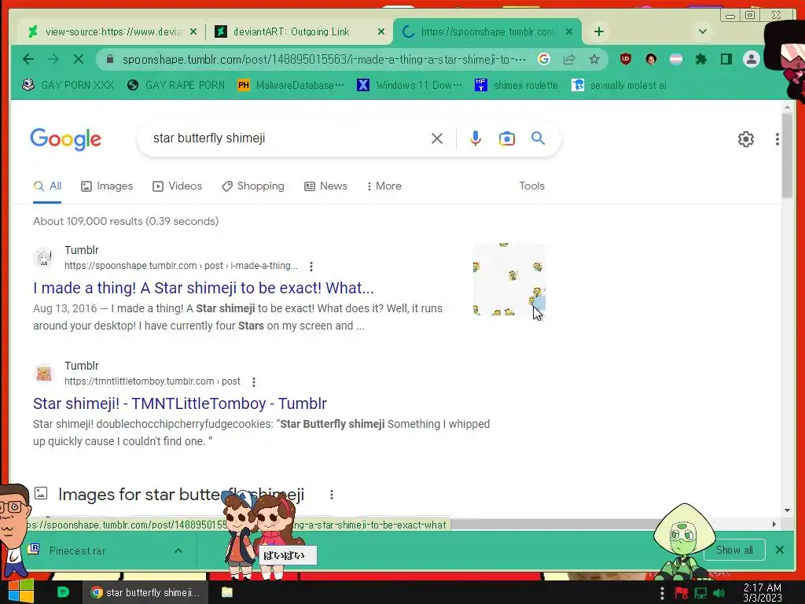Open the search Tools options
This screenshot has height=604, width=805.
pyautogui.click(x=531, y=186)
